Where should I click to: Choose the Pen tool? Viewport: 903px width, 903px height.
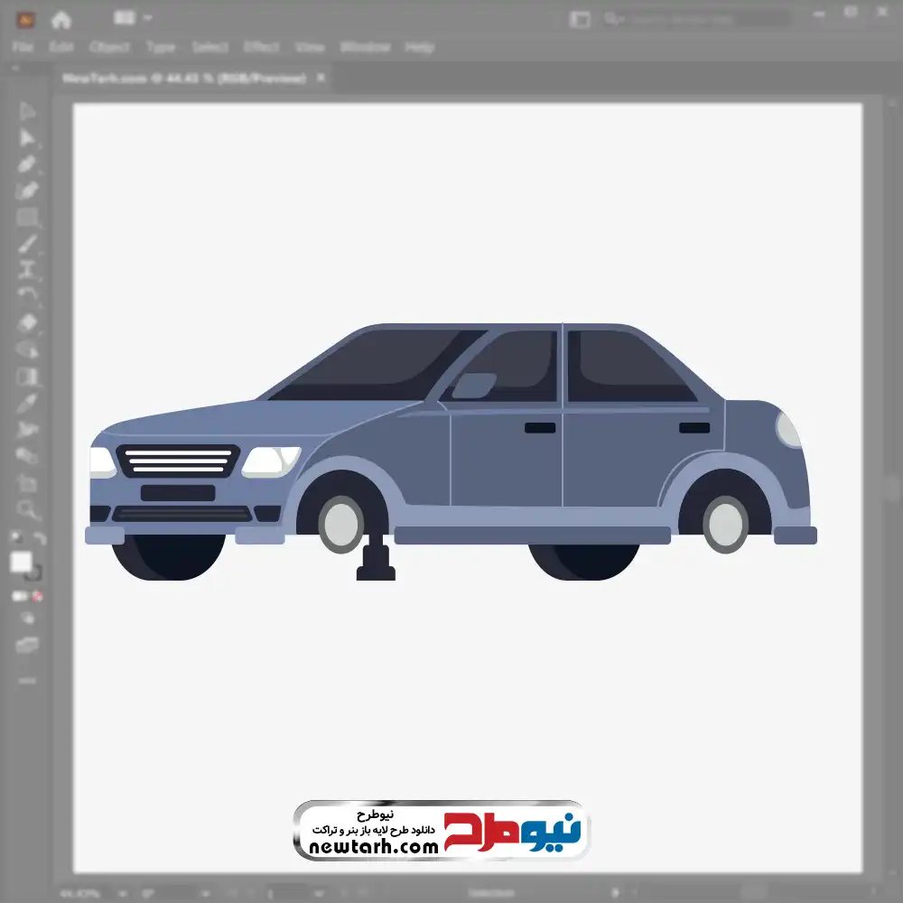tap(27, 164)
